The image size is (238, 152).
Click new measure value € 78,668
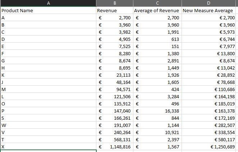pyautogui.click(x=209, y=82)
